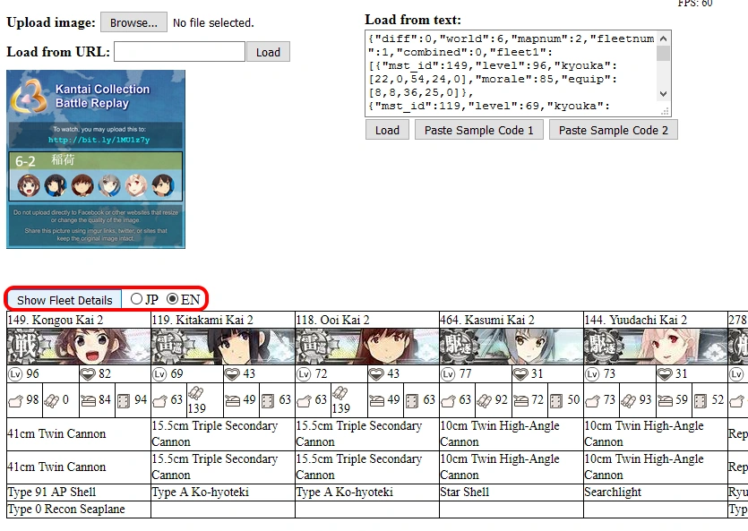Click the armor icon for Kongou
This screenshot has height=531, width=748.
(x=124, y=401)
